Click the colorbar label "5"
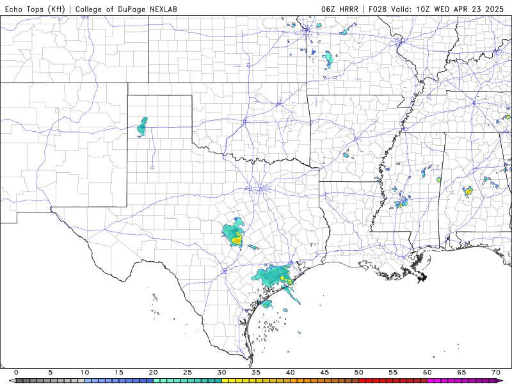 coord(51,372)
